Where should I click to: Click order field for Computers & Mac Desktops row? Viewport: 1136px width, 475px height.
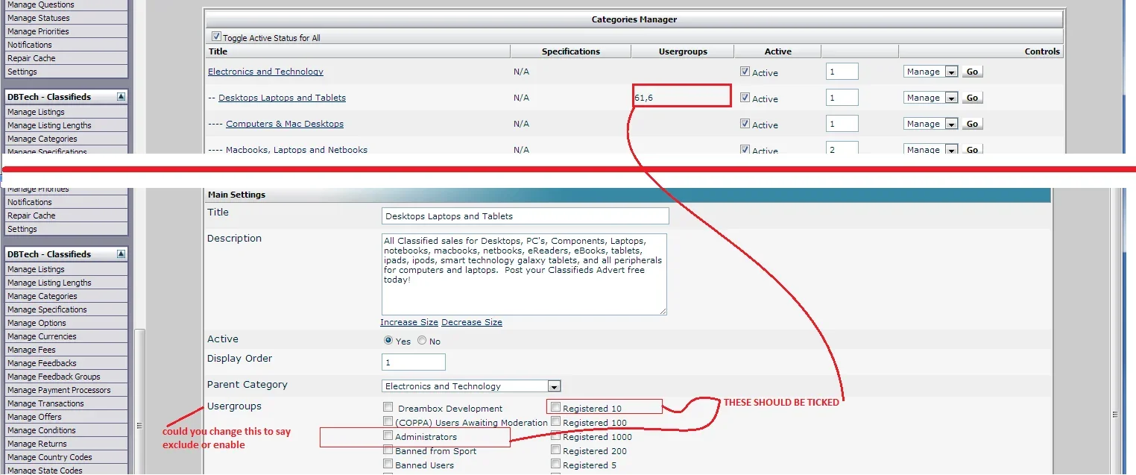click(x=842, y=124)
